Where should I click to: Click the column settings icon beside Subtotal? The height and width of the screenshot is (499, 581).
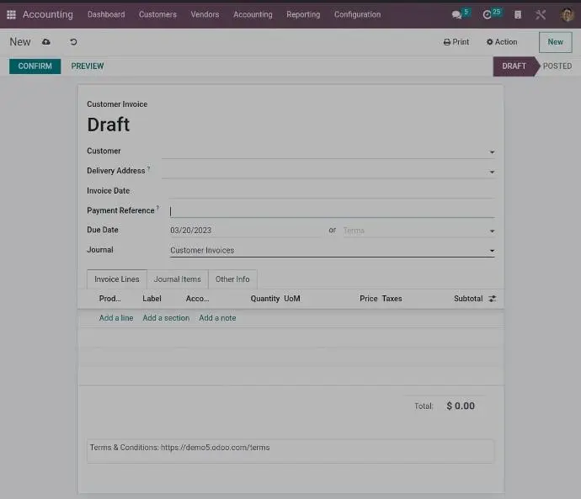point(492,299)
